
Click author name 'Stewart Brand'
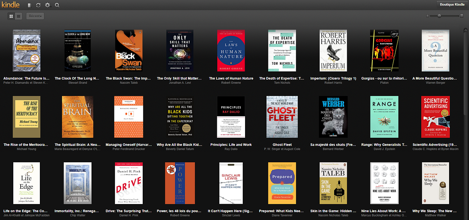tap(78, 83)
